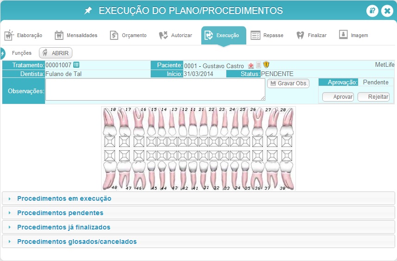Click the PENDENTE status value

click(x=277, y=74)
